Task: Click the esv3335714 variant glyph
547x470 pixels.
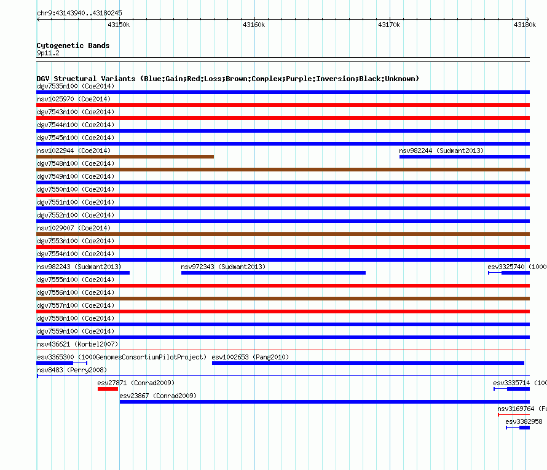Action: click(512, 389)
